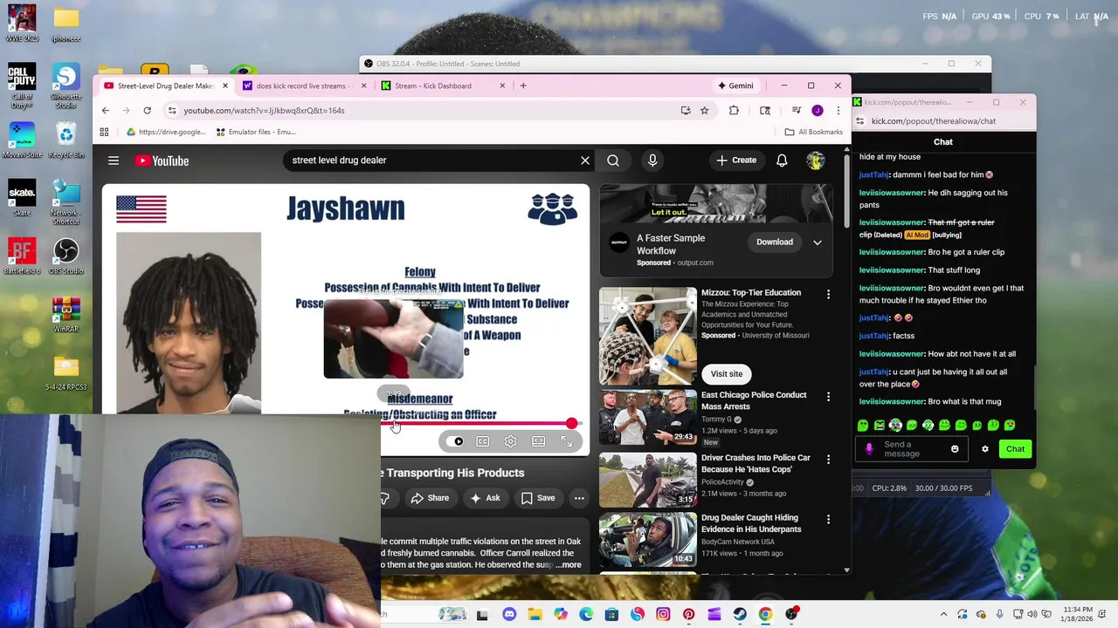Screen dimensions: 1118x628
Task: Save the video to playlist
Action: click(538, 498)
